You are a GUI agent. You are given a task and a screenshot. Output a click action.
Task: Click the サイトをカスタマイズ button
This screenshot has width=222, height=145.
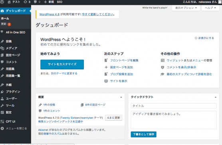pos(62,64)
